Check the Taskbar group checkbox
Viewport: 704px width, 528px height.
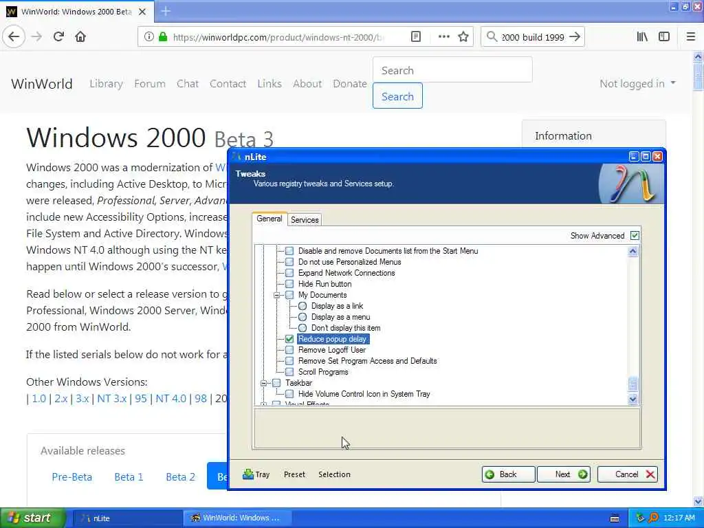276,383
